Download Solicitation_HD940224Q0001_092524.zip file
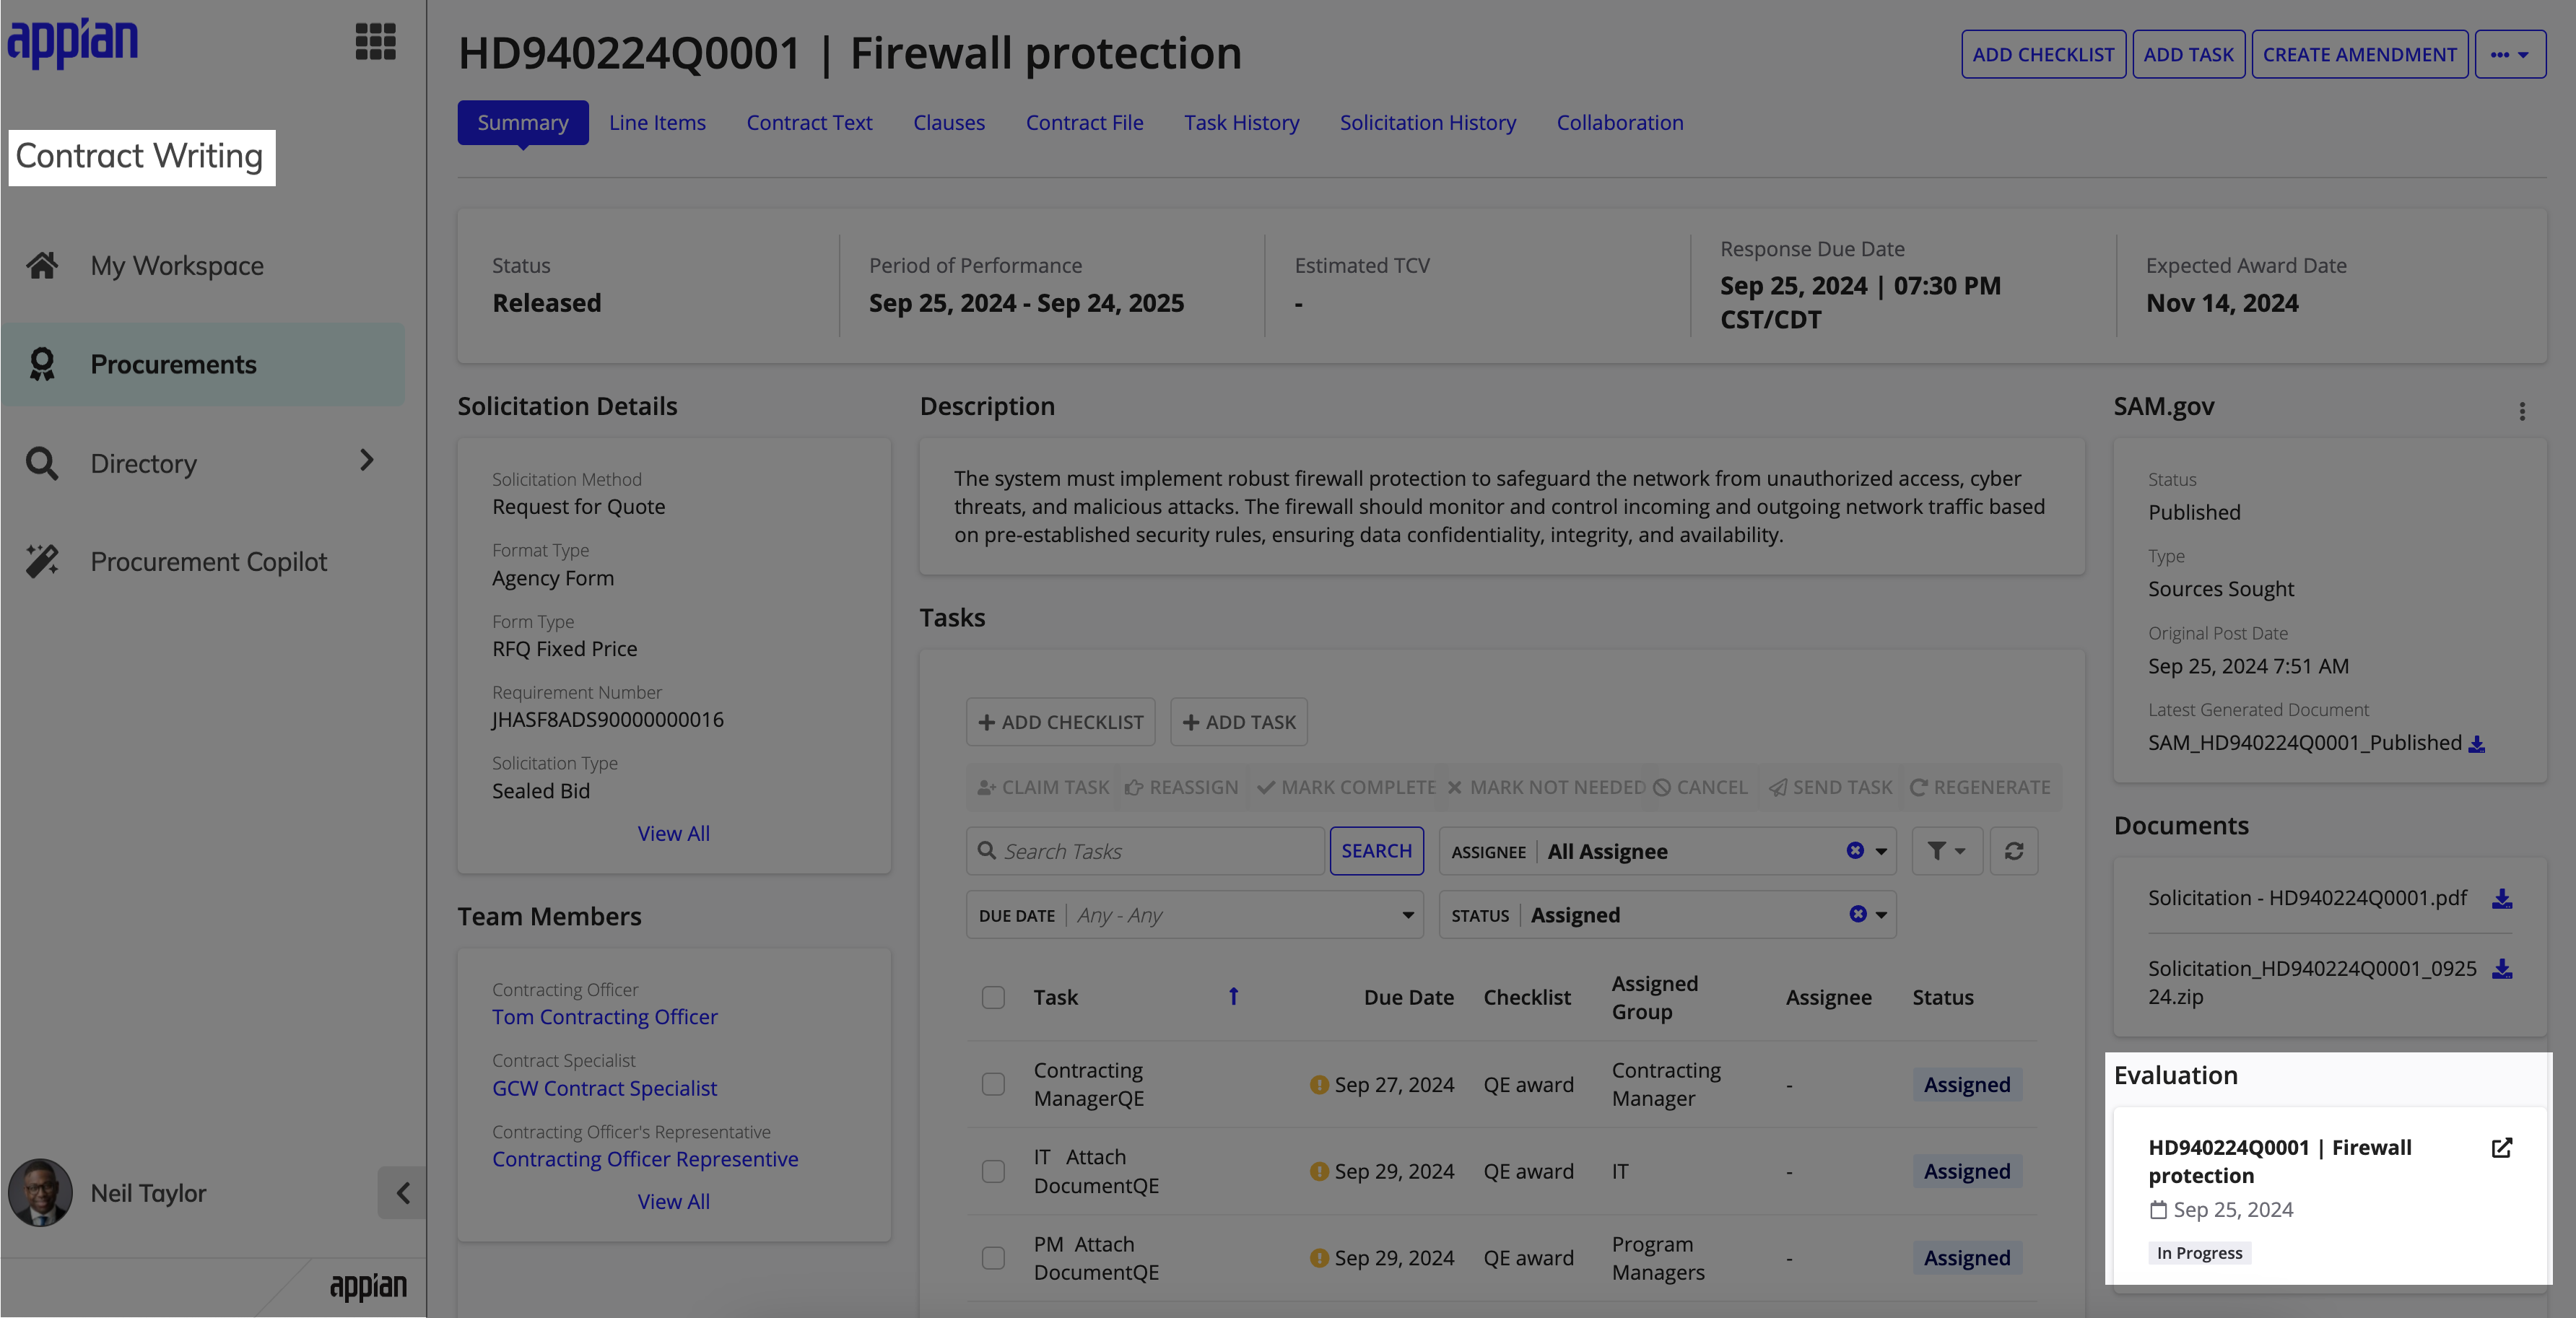 2501,968
